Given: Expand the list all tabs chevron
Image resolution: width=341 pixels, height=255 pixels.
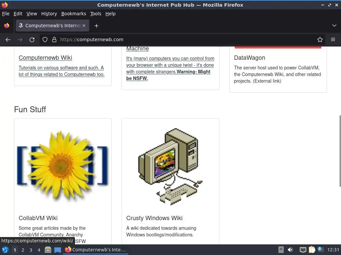Looking at the screenshot, I should tap(334, 26).
